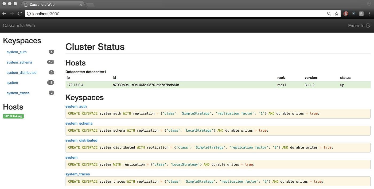Click the badge showing 3 tables

52,72
